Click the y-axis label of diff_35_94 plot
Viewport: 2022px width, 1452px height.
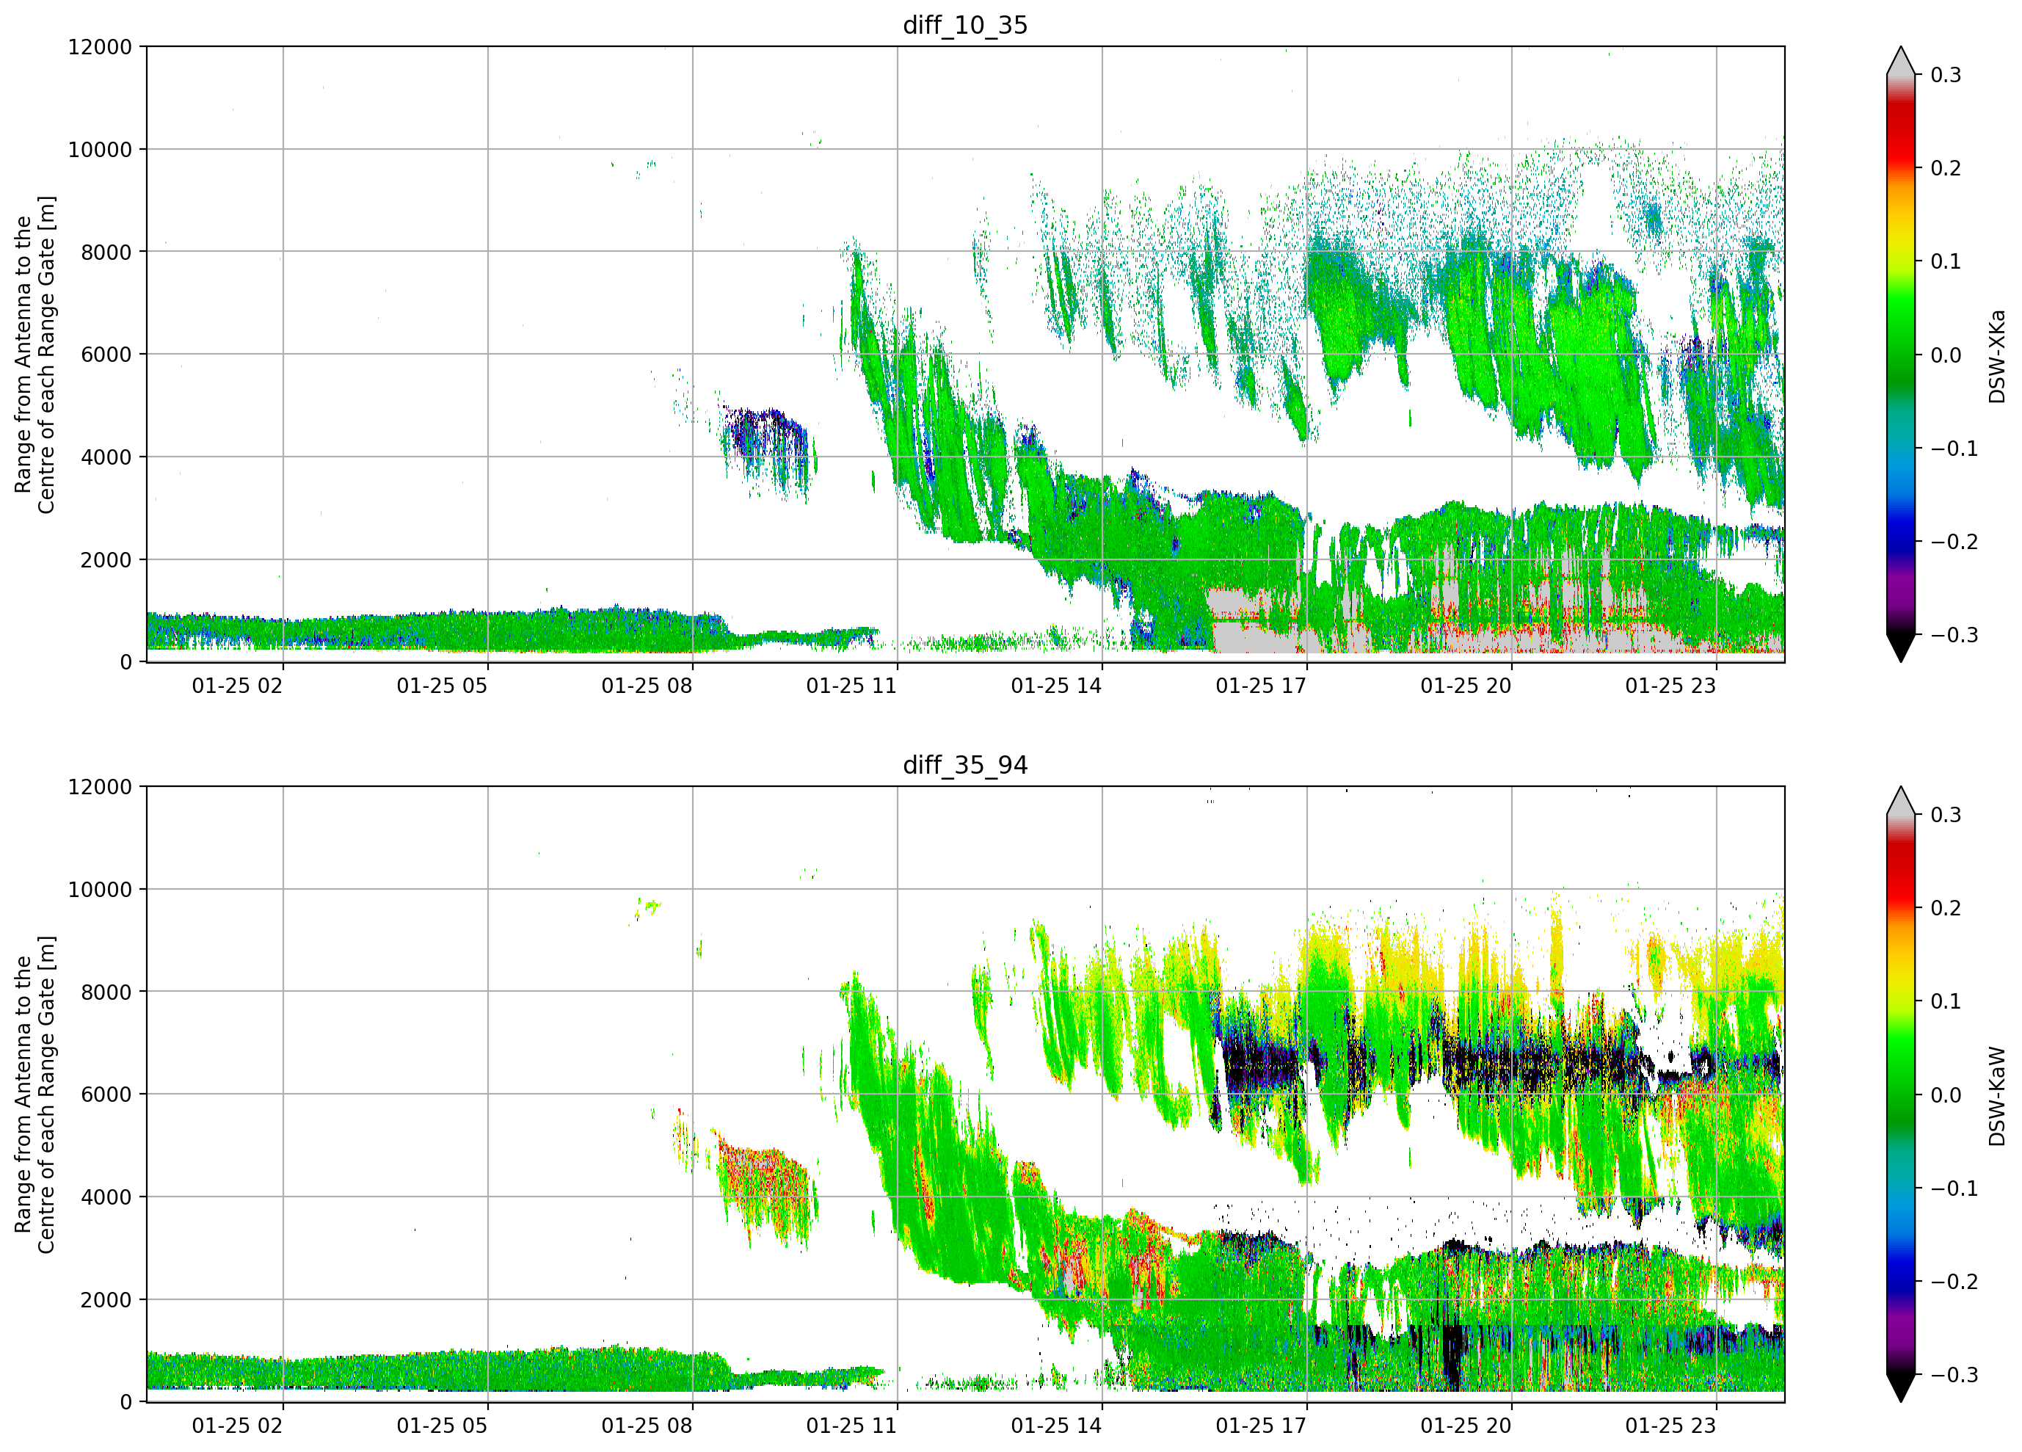[x=34, y=1095]
